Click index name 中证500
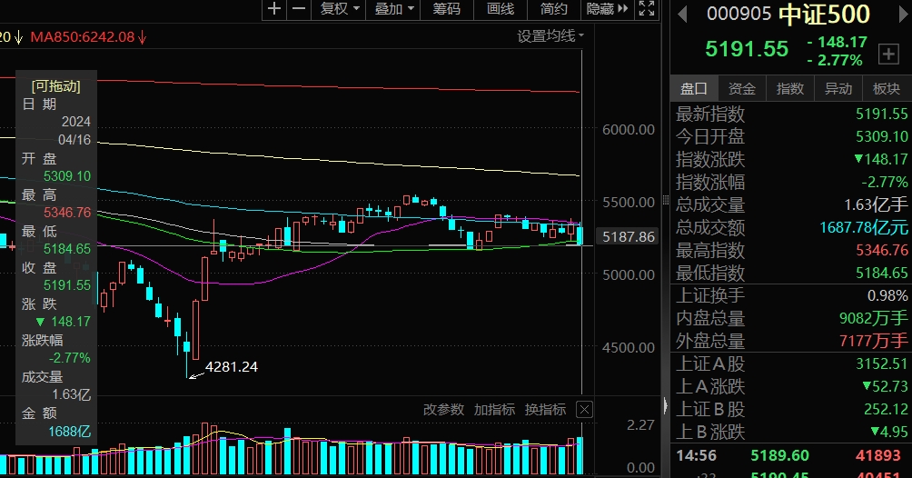The height and width of the screenshot is (478, 912). point(824,15)
